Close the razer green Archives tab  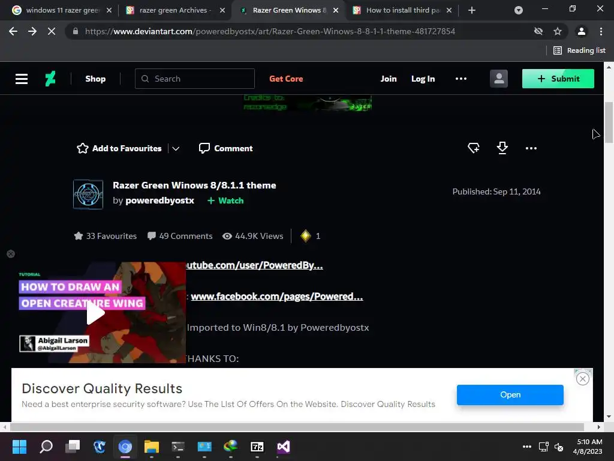[222, 10]
